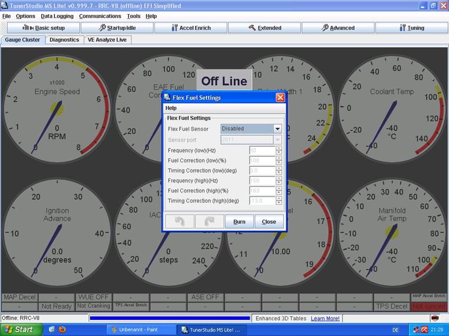
Task: Click the Timing Correction (low) input field
Action: click(262, 170)
